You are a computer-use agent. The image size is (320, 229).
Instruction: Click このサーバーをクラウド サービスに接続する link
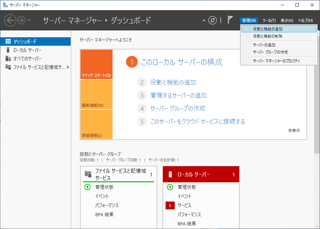[198, 122]
